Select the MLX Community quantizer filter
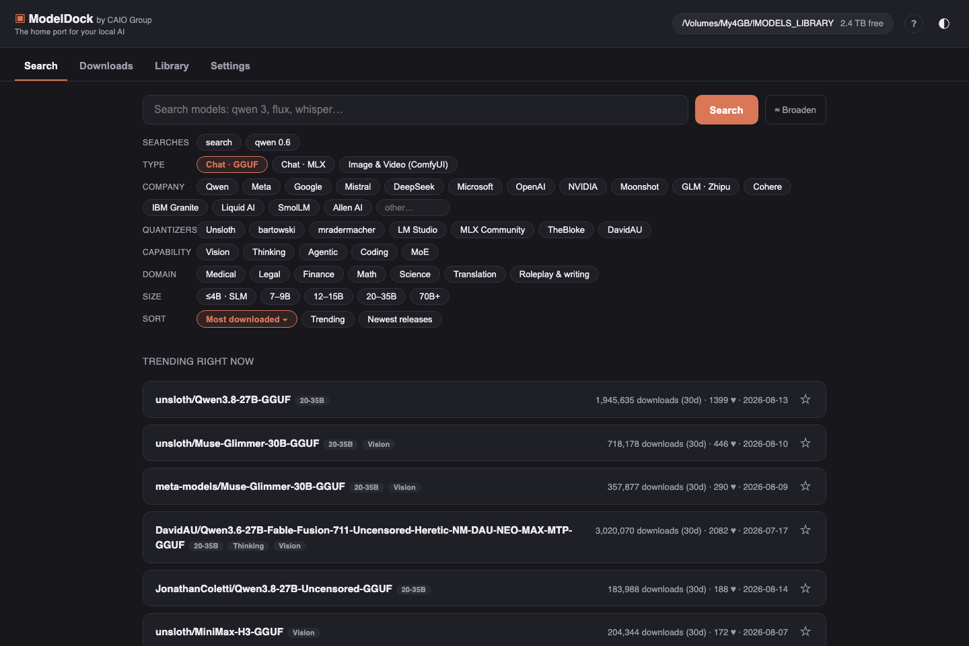Viewport: 969px width, 646px height. click(493, 230)
